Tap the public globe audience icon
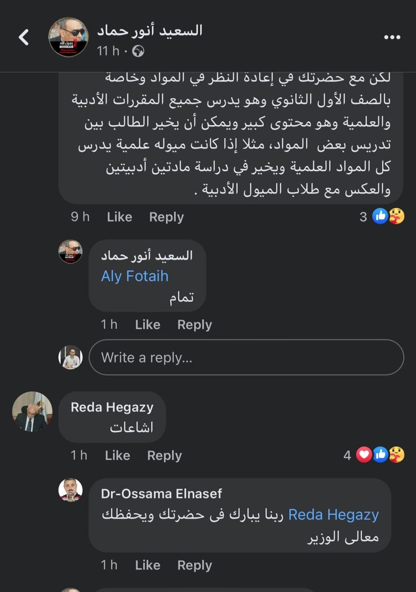The image size is (416, 592). (138, 51)
